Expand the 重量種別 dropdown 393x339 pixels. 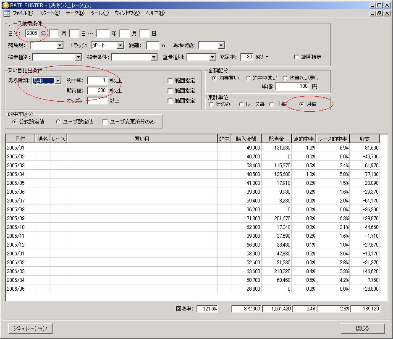[212, 57]
